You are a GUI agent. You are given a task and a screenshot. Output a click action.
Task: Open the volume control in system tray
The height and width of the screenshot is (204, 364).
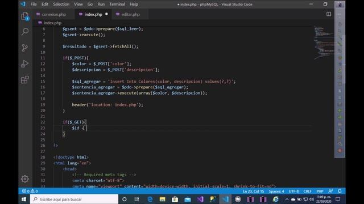click(x=312, y=199)
